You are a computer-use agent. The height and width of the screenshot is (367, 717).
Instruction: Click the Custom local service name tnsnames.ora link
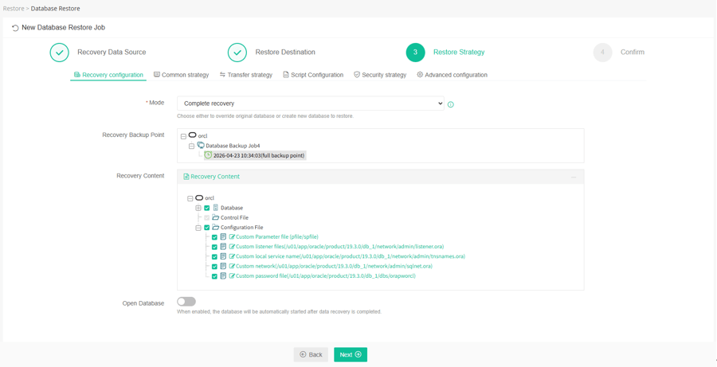(351, 256)
